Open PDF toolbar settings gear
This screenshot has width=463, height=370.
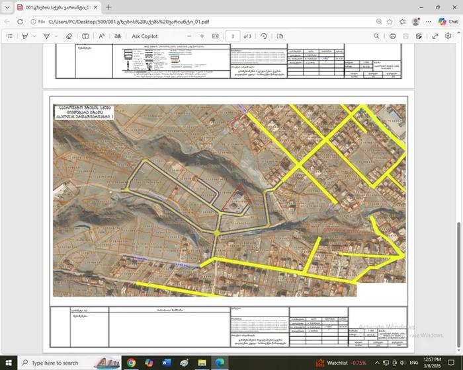click(448, 36)
